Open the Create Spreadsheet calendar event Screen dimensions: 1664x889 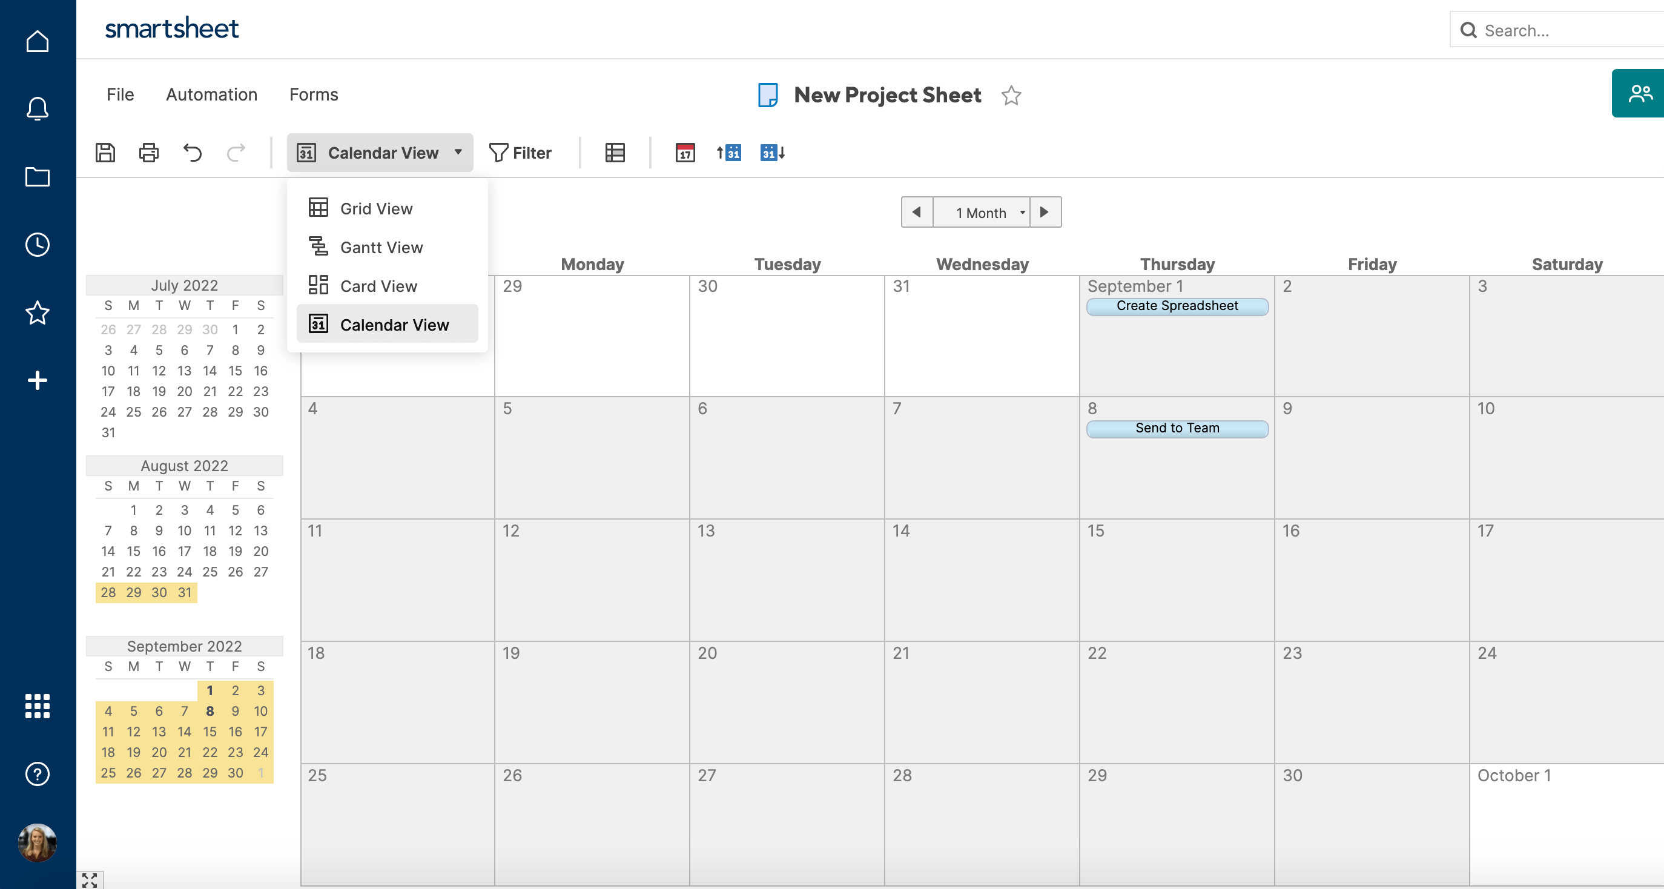pyautogui.click(x=1177, y=306)
